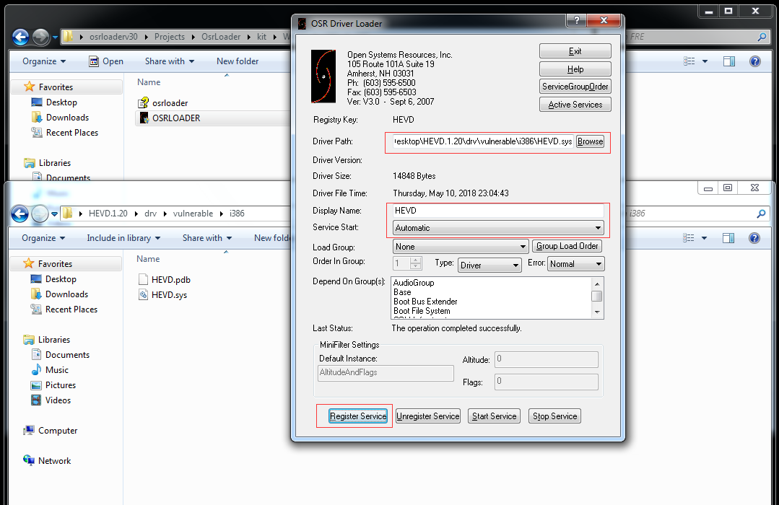Click the Driver Path input field
779x505 pixels.
click(483, 141)
